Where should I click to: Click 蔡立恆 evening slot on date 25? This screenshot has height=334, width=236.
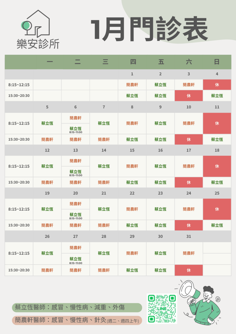point(217,225)
